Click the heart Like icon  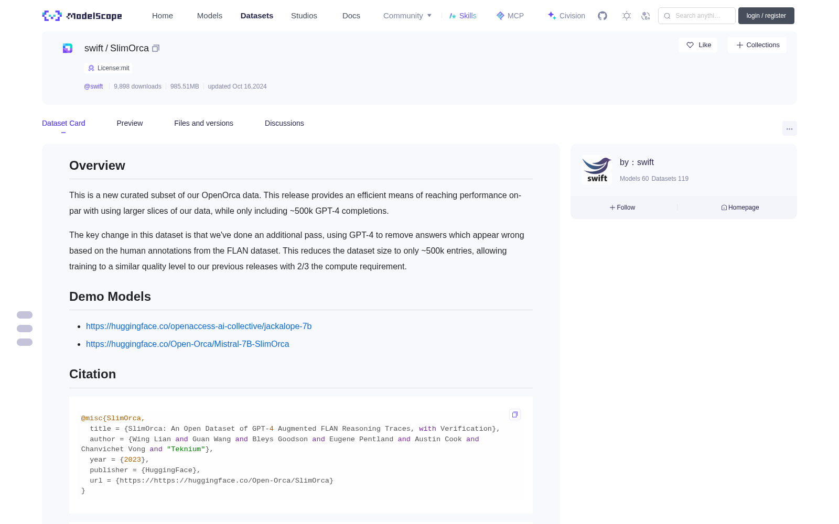coord(690,45)
